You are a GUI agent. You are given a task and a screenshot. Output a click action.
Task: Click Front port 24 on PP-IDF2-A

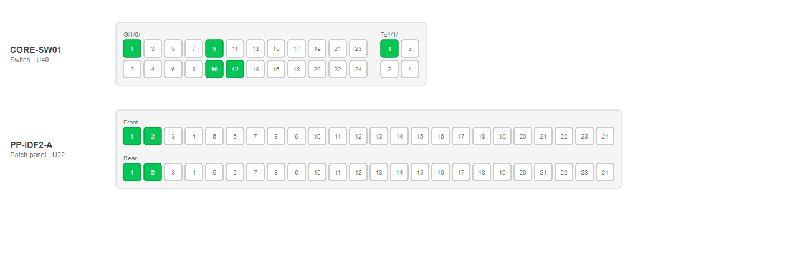click(x=605, y=136)
